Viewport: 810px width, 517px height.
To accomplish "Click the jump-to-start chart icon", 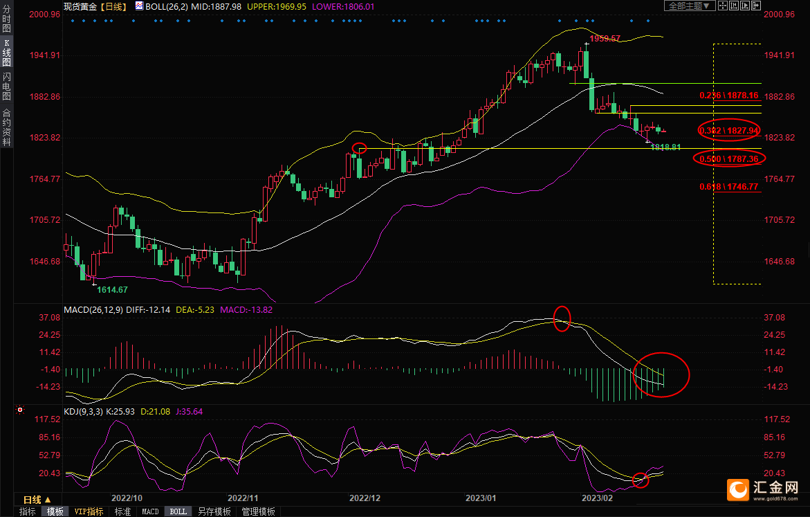I will point(733,6).
